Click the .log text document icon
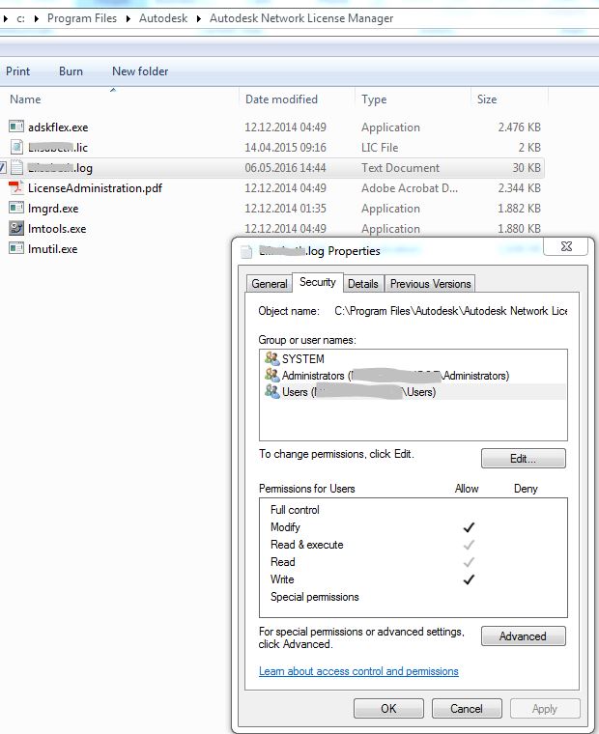 point(16,168)
